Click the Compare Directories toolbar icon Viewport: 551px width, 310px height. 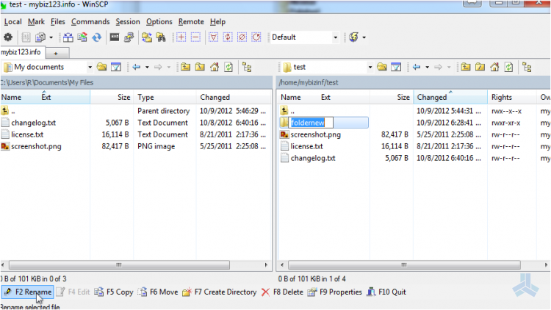coord(68,37)
